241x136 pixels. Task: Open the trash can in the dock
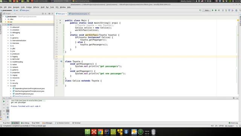point(153,132)
